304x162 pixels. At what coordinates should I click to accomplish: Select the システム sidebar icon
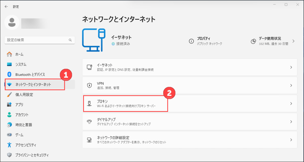[9, 64]
